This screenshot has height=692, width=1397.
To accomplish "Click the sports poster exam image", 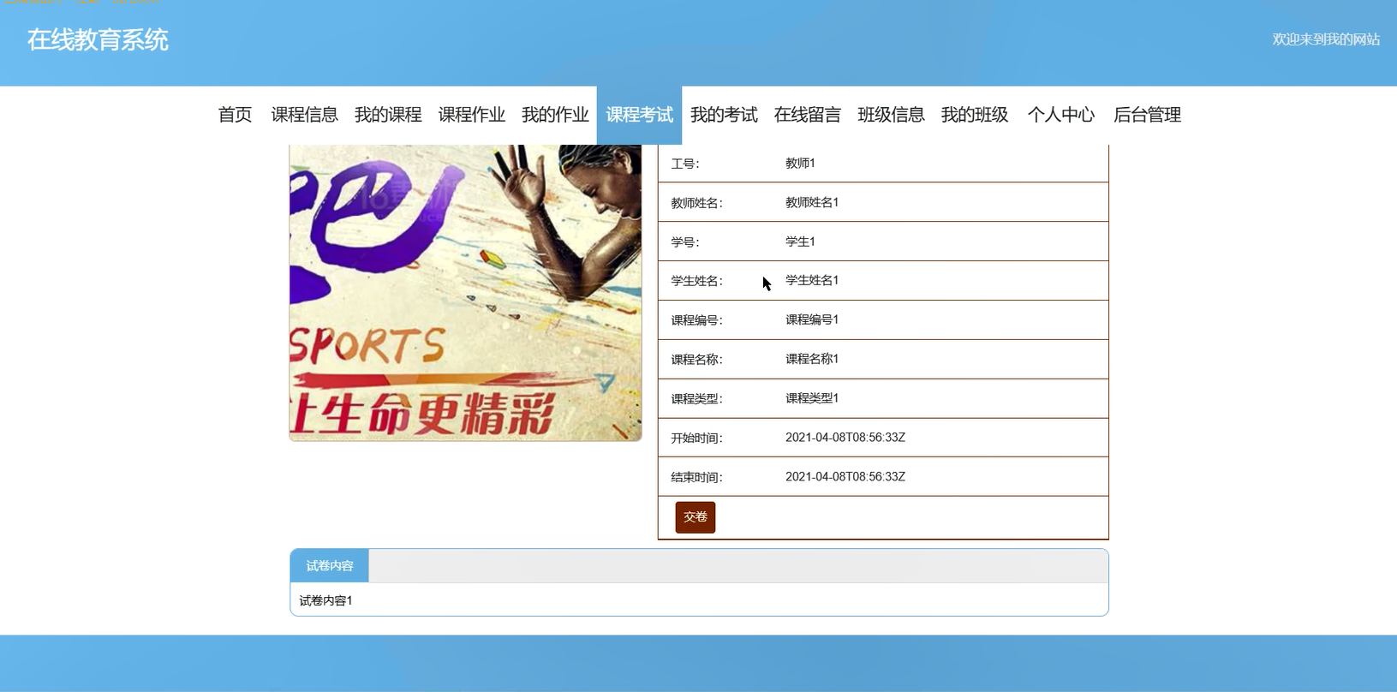I will pos(465,293).
